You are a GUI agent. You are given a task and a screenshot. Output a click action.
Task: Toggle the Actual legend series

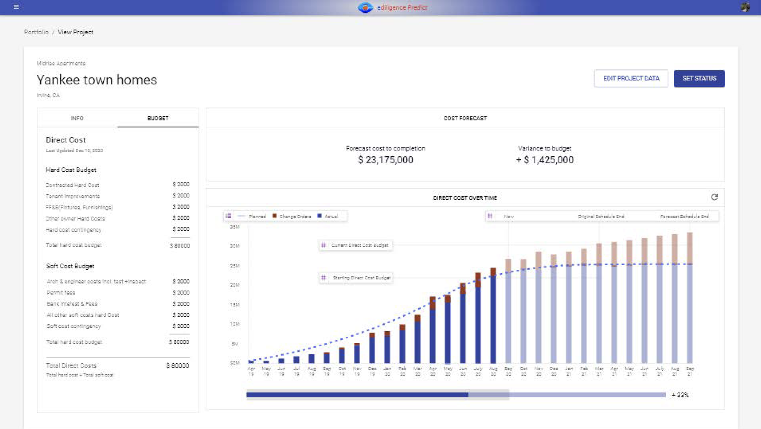pos(331,217)
